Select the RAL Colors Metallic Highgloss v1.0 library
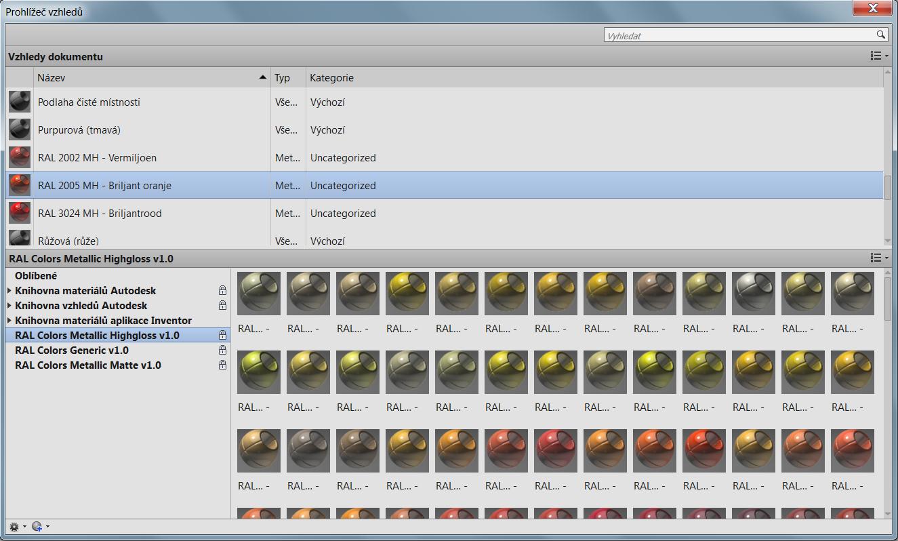The image size is (898, 541). pos(118,335)
